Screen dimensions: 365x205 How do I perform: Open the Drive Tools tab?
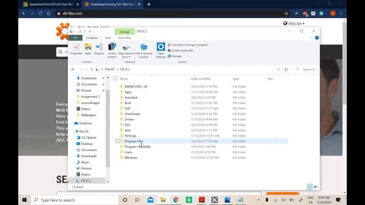pos(124,38)
